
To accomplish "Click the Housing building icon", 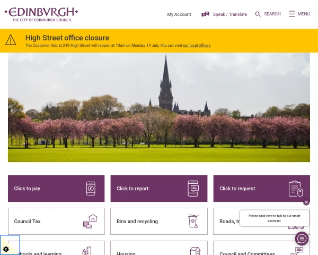I will pyautogui.click(x=195, y=251).
